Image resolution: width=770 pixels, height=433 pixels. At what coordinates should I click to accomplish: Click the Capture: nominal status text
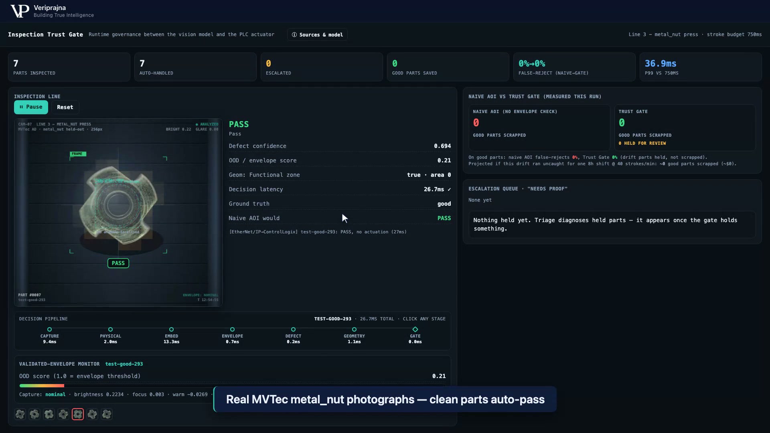click(x=42, y=395)
